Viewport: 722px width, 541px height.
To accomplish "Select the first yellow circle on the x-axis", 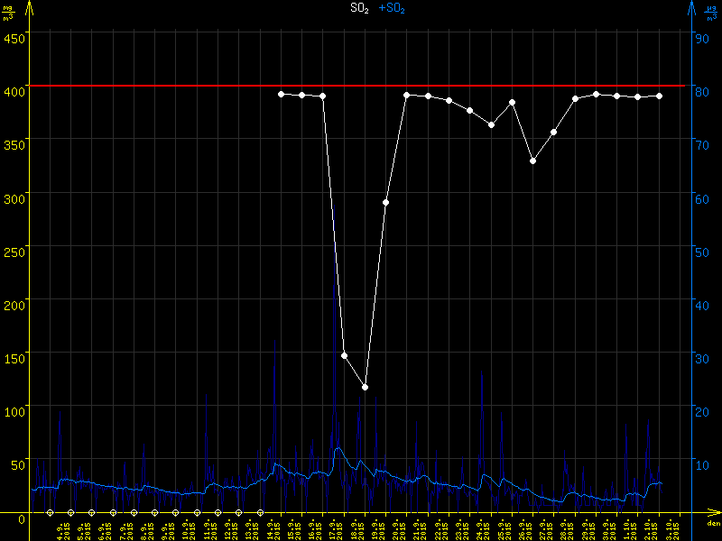I will point(51,514).
